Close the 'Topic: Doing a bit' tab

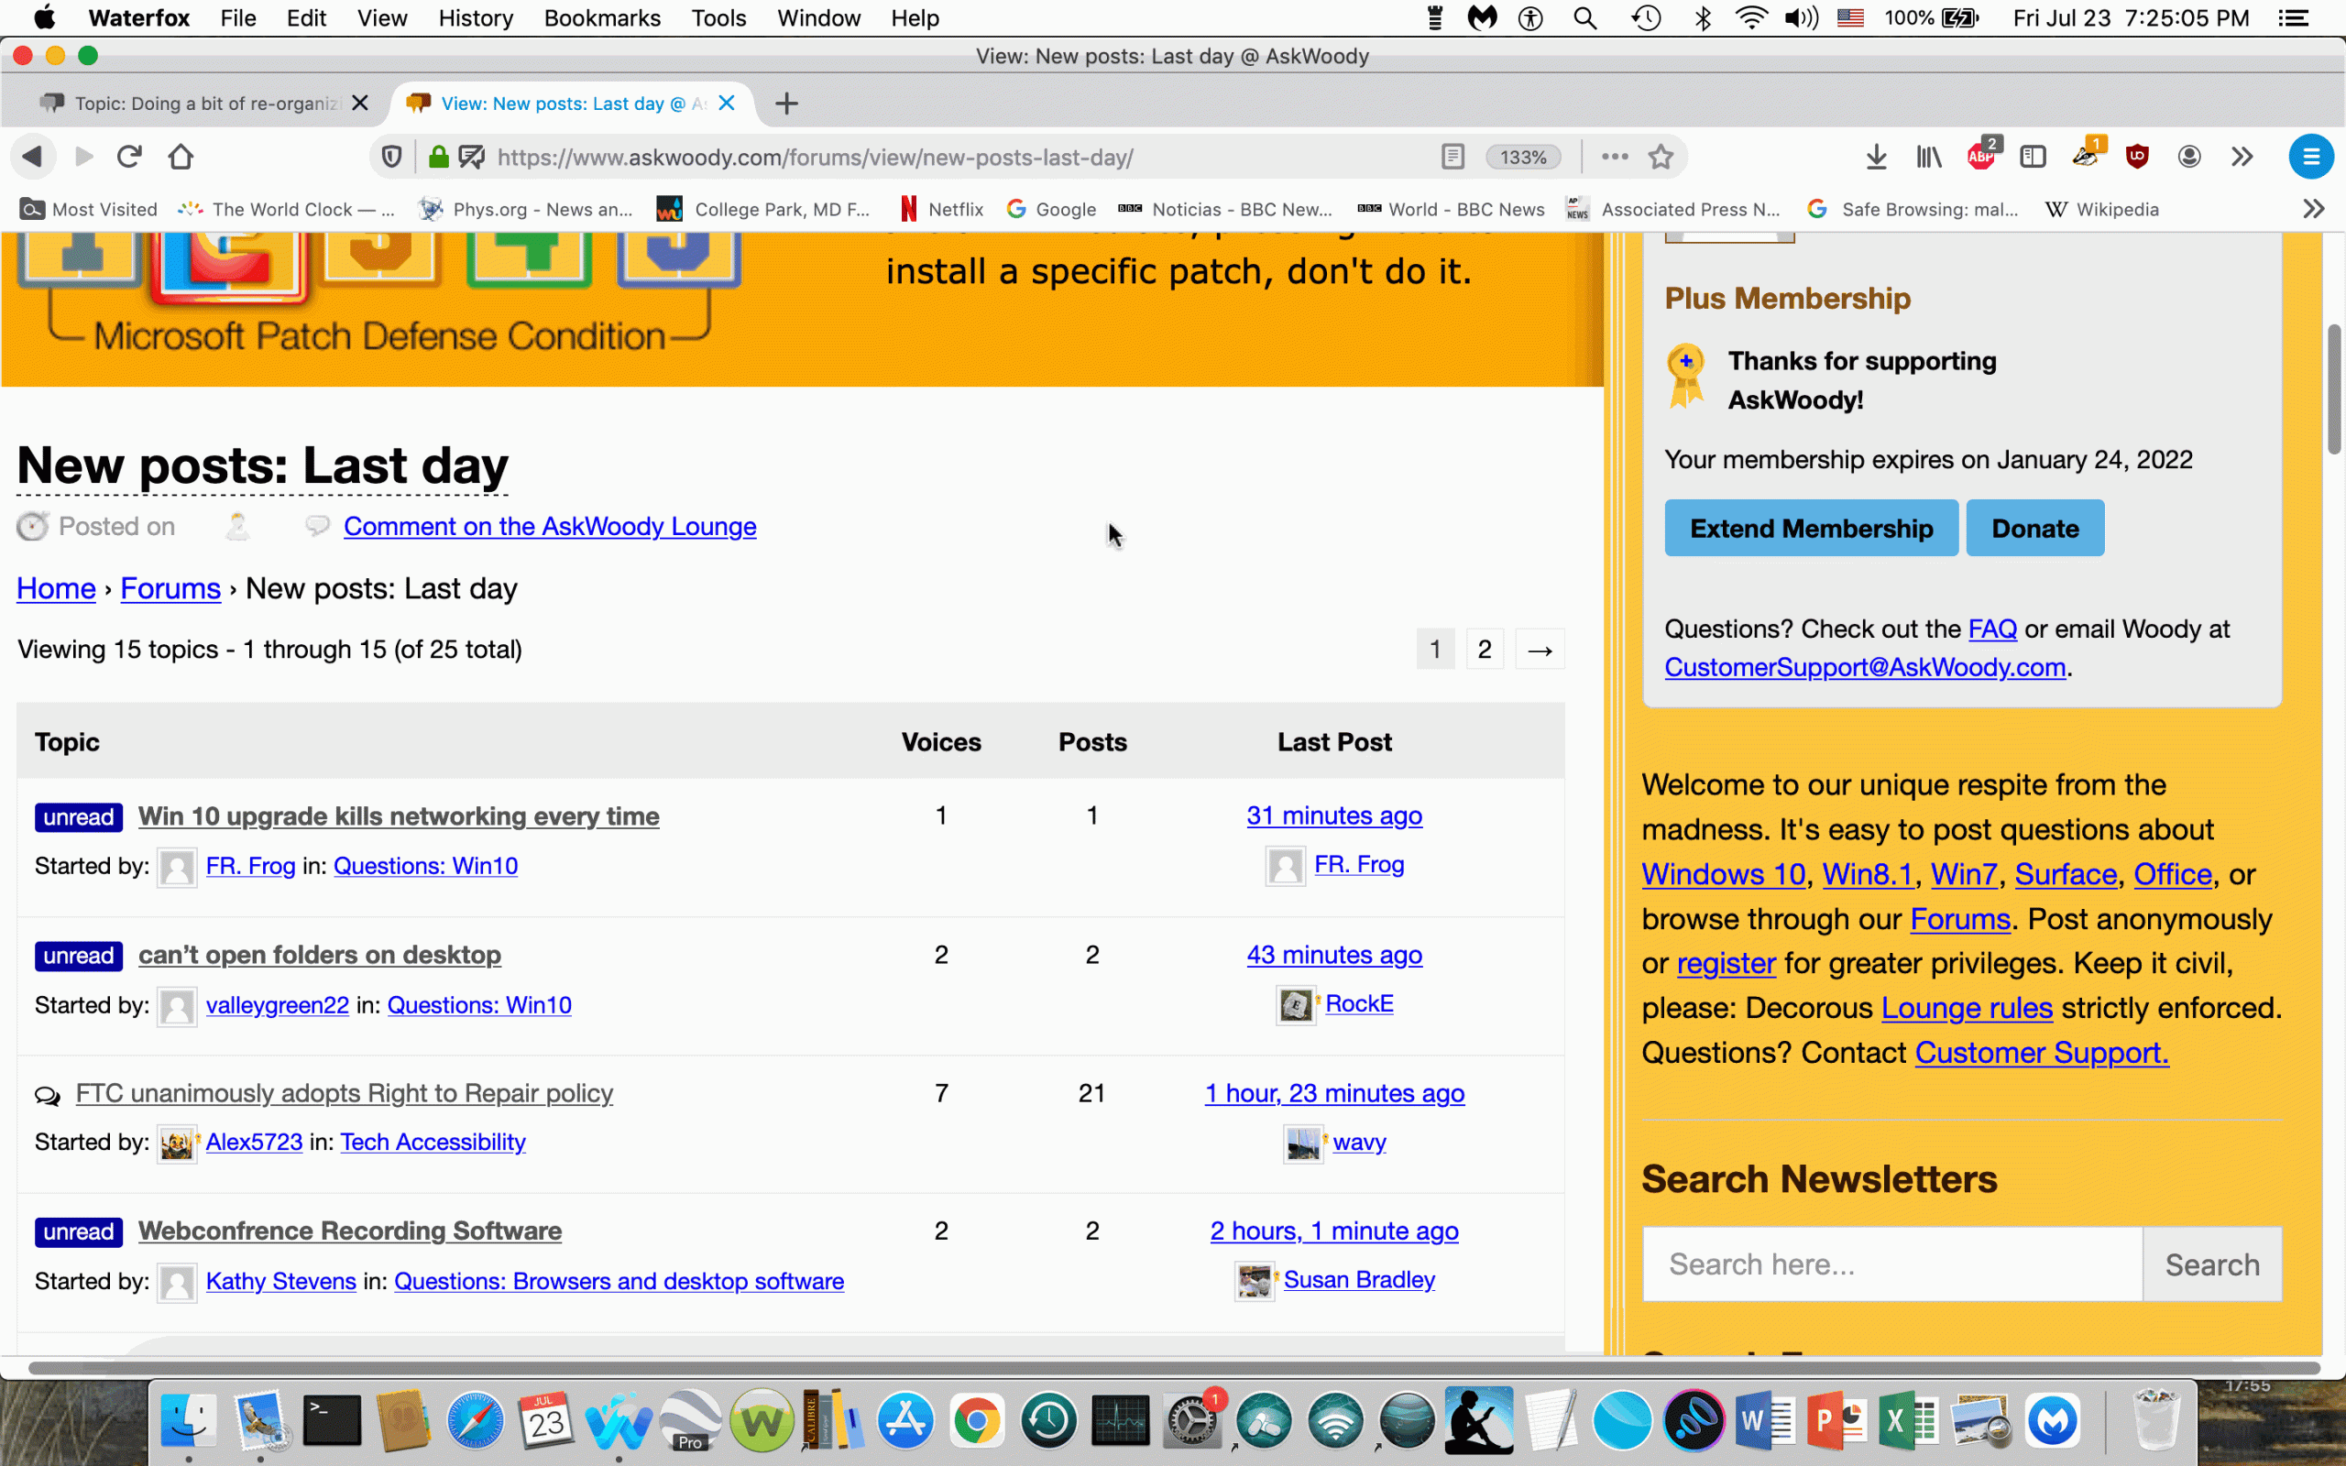[359, 103]
